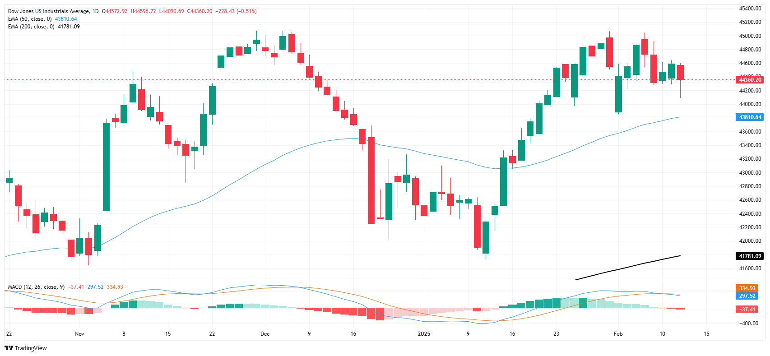770x356 pixels.
Task: Select the Feb label on the date axis
Action: pyautogui.click(x=618, y=334)
